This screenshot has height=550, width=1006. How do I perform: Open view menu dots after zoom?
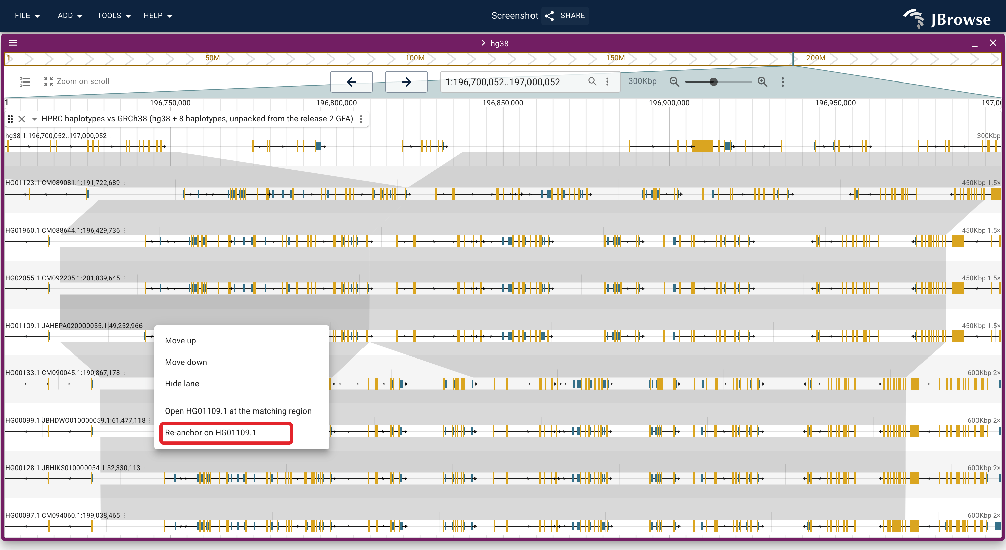pyautogui.click(x=782, y=81)
